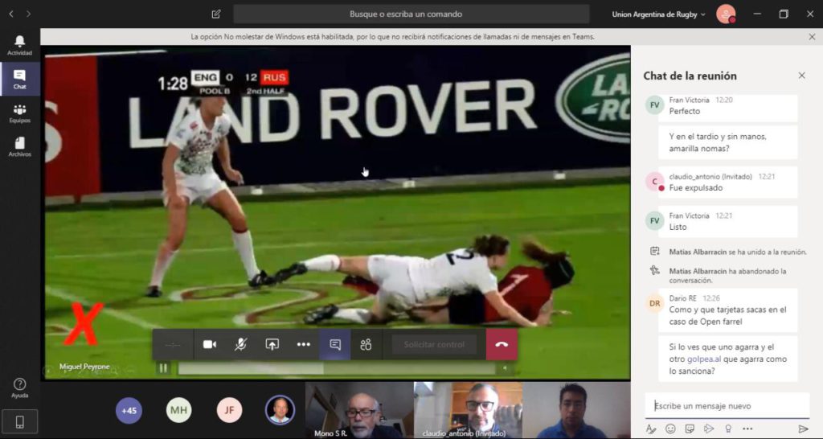Open Equipos in the left sidebar
This screenshot has width=823, height=439.
coord(19,113)
